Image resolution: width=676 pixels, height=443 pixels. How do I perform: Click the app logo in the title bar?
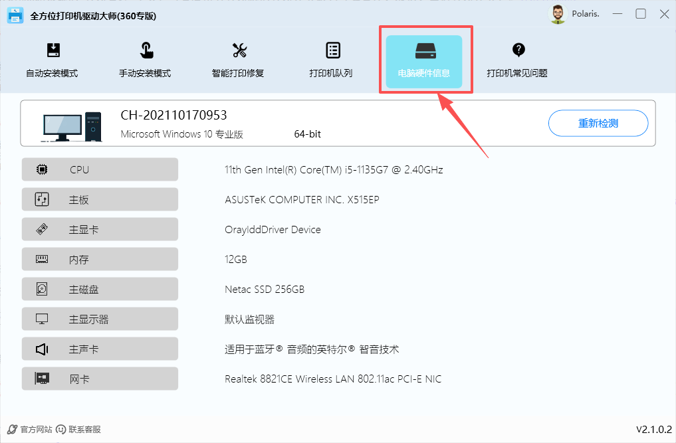pyautogui.click(x=15, y=14)
